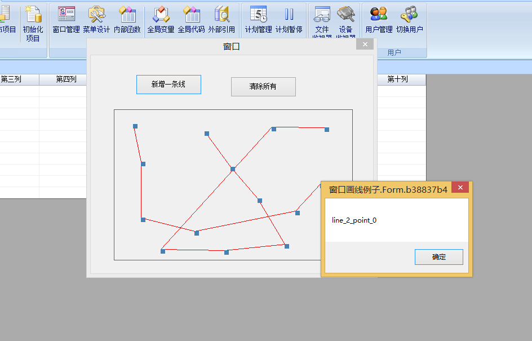This screenshot has height=341, width=532.
Task: Click the 外部引用 (external references) icon
Action: [x=221, y=20]
